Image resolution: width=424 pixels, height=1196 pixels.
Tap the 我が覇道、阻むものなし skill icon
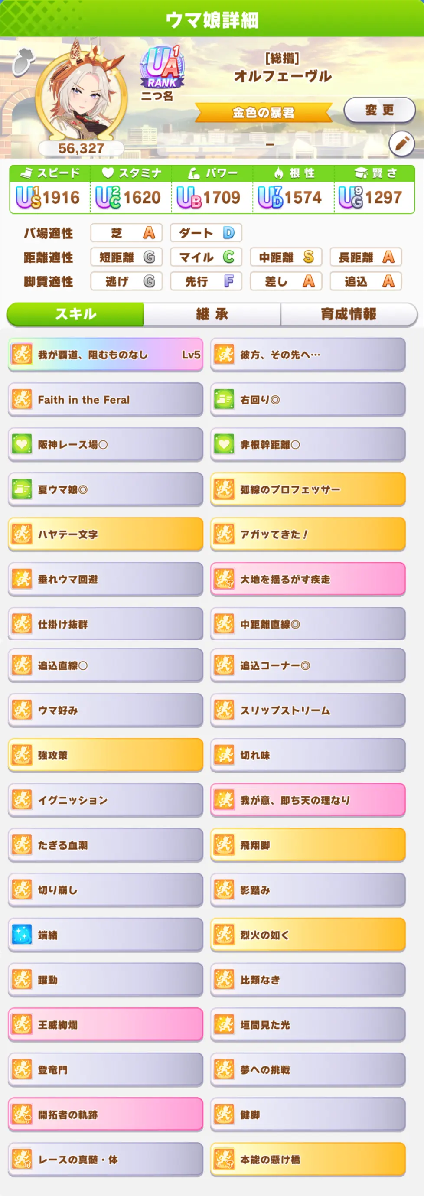[21, 355]
